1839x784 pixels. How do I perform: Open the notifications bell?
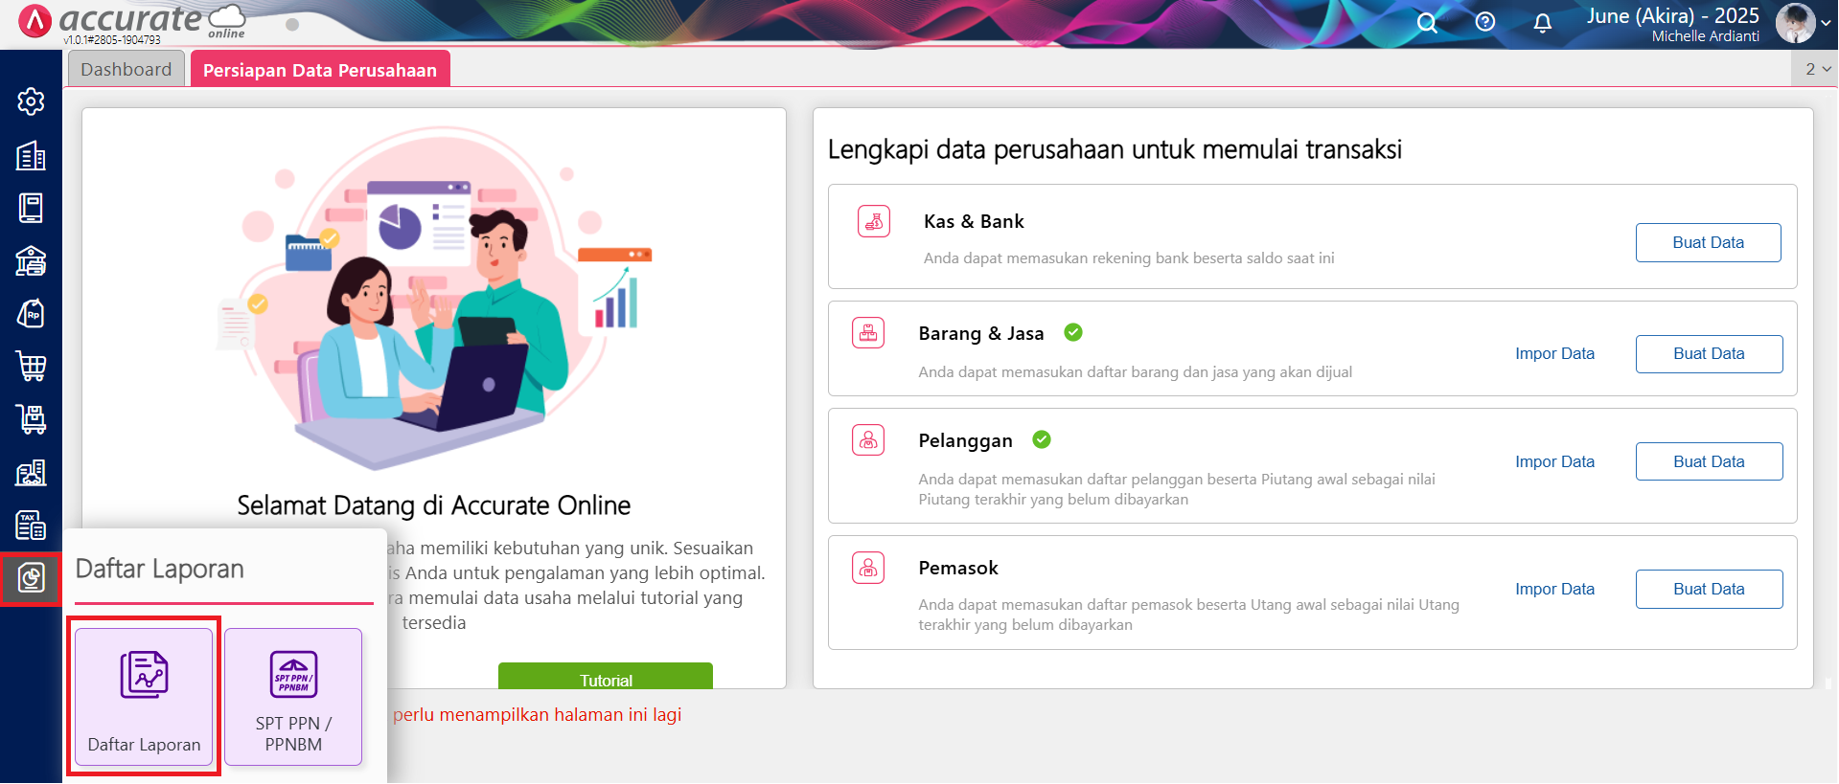coord(1542,23)
